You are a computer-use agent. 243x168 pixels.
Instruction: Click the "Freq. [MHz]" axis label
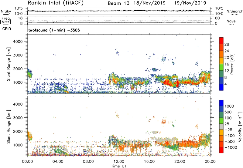point(5,20)
